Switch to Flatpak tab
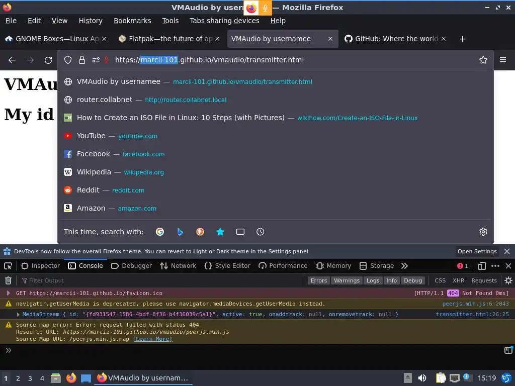Viewport: 515px width, 386px height. (x=169, y=39)
